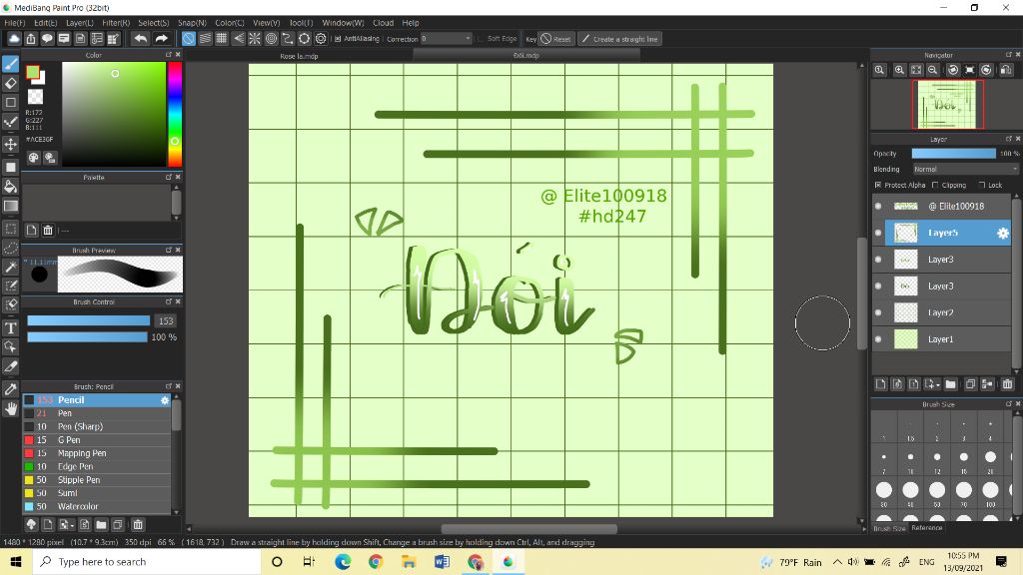Hide Layer1 visibility dot
The height and width of the screenshot is (575, 1023).
tap(878, 339)
